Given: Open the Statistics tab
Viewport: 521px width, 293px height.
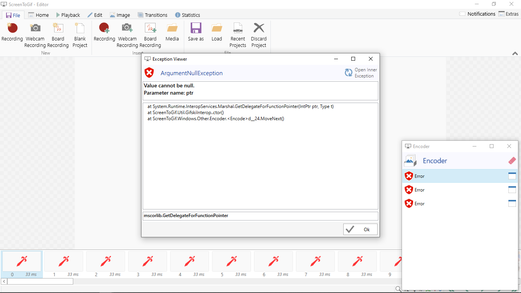Looking at the screenshot, I should 187,15.
